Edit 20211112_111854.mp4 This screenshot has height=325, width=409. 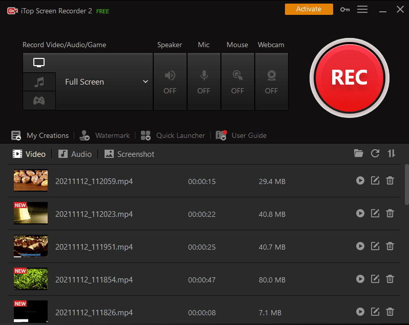[375, 279]
